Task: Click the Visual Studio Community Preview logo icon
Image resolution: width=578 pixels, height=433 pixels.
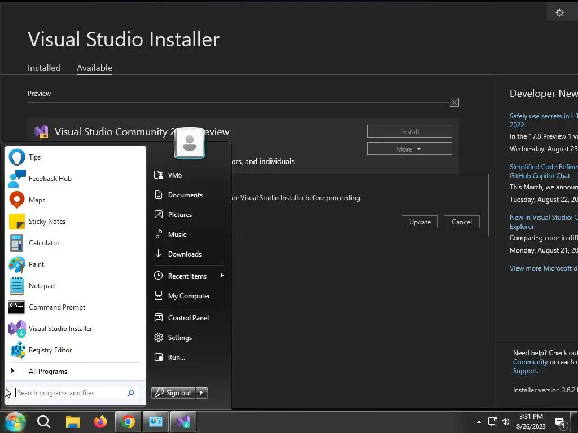Action: (x=41, y=131)
